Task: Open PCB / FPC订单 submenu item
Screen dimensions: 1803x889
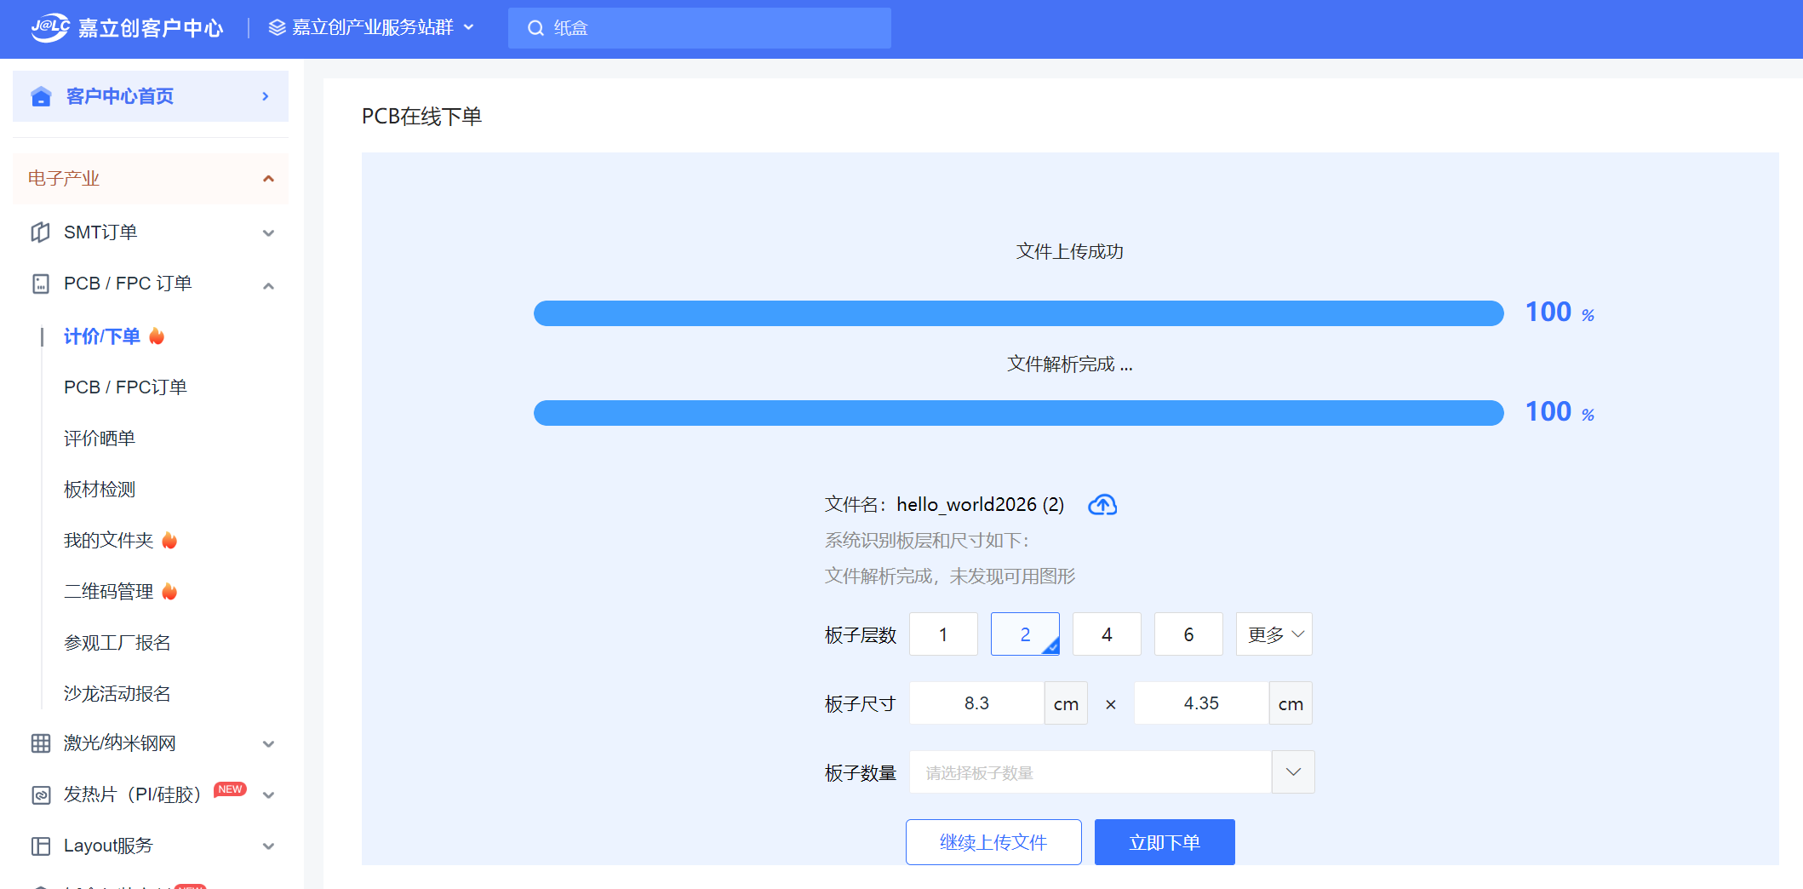Action: click(x=125, y=387)
